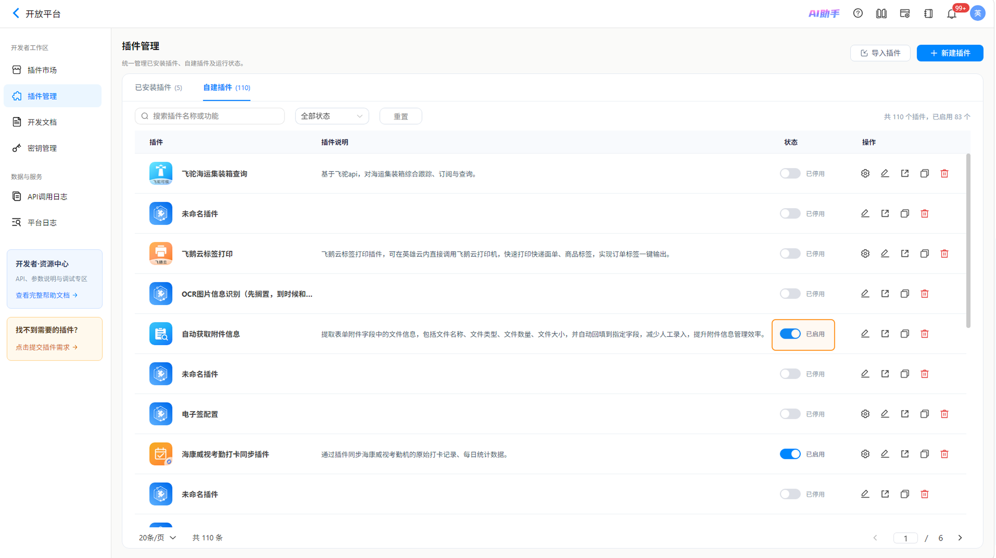Image resolution: width=996 pixels, height=558 pixels.
Task: Focus the 搜索插件名称或功能 search box
Action: pos(210,116)
